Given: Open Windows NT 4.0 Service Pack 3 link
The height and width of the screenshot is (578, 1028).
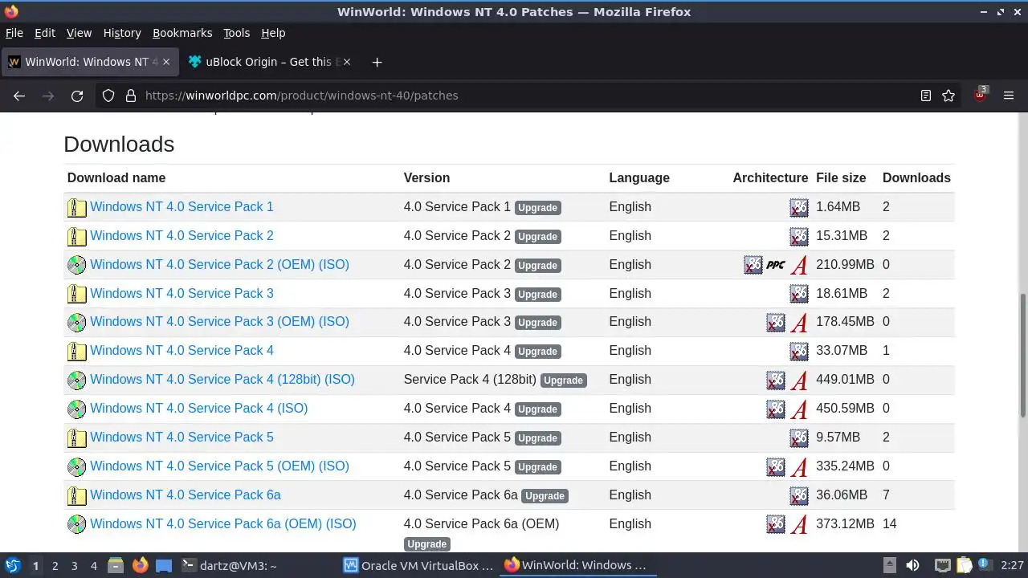Looking at the screenshot, I should point(182,293).
